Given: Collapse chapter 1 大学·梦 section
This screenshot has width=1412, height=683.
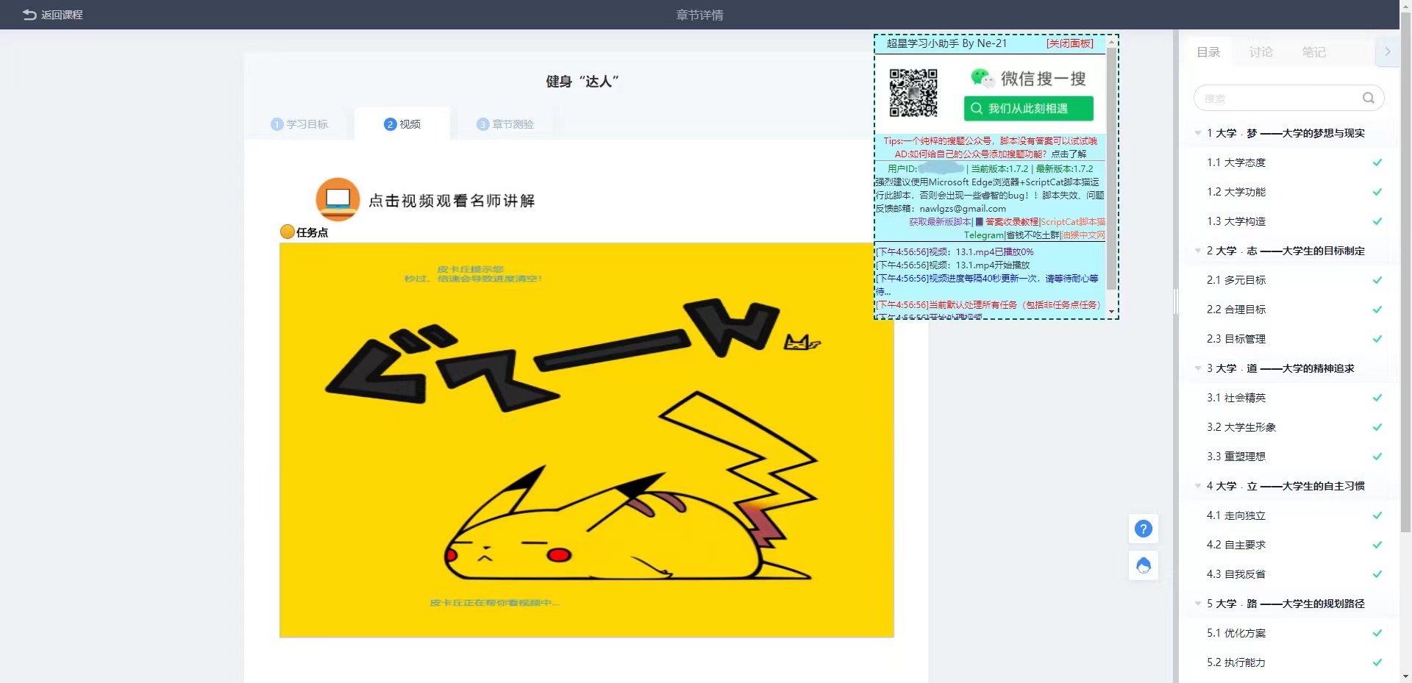Looking at the screenshot, I should click(1198, 133).
